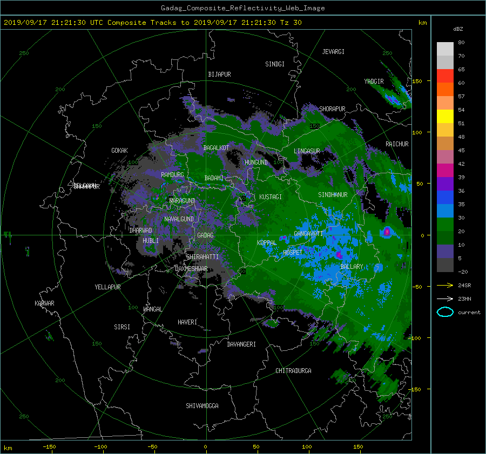The width and height of the screenshot is (486, 454).
Task: Click the dBZ legend heading
Action: point(458,29)
